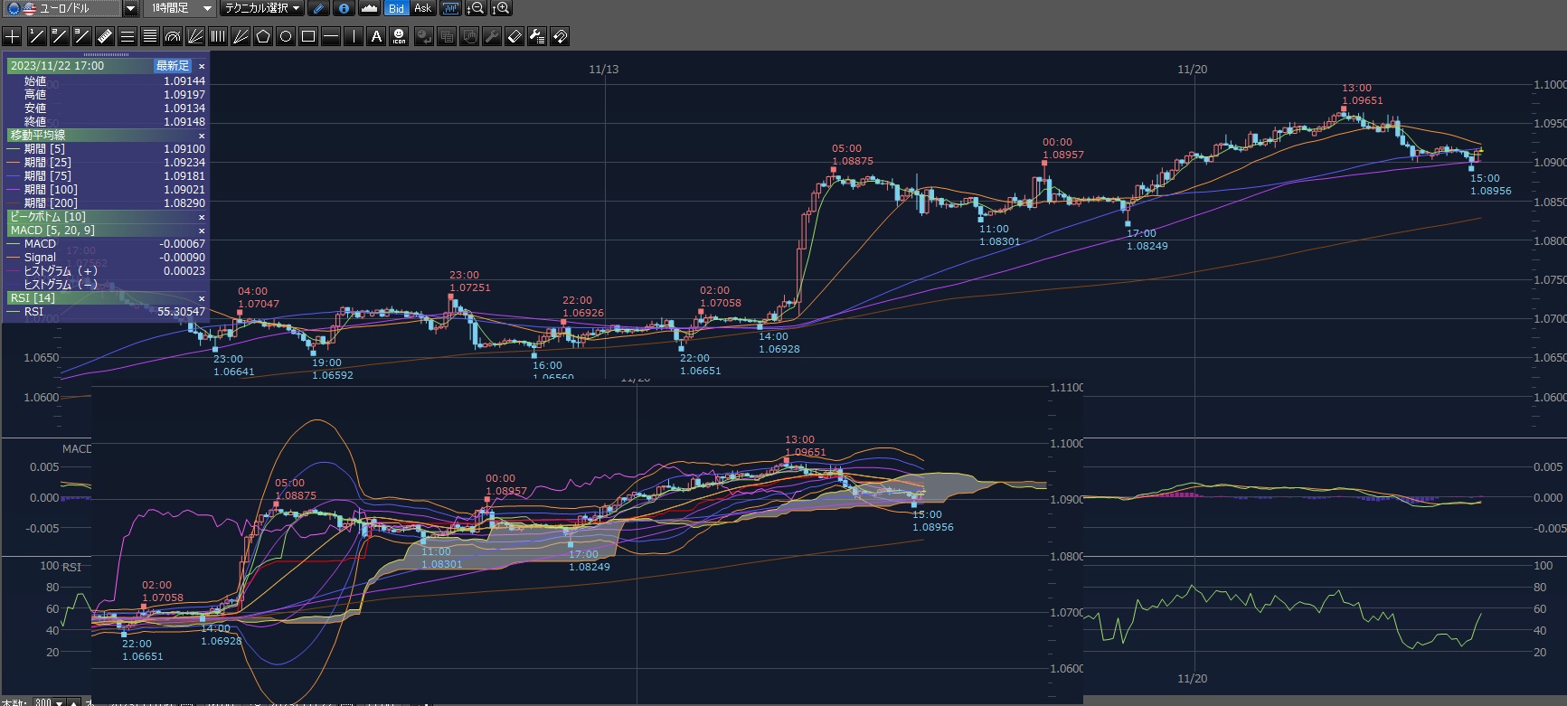1567x706 pixels.
Task: Choose the rectangle drawing tool
Action: click(308, 36)
